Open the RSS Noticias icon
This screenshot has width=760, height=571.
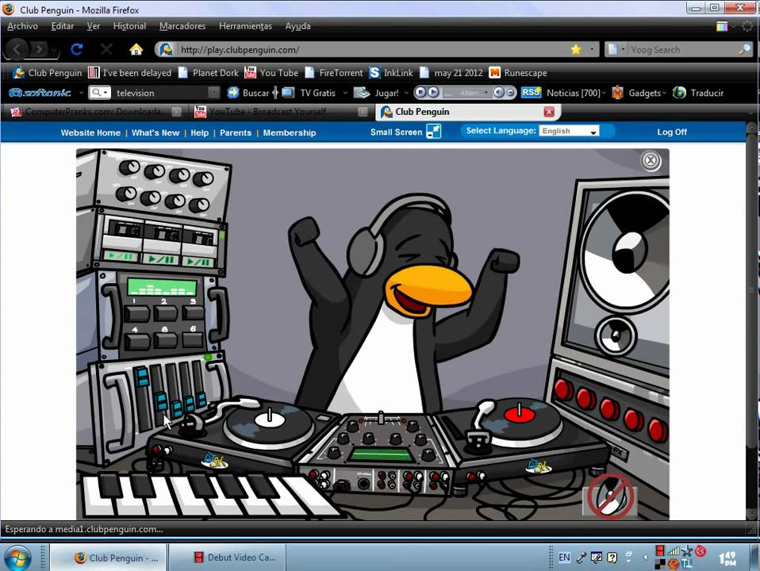pyautogui.click(x=532, y=92)
